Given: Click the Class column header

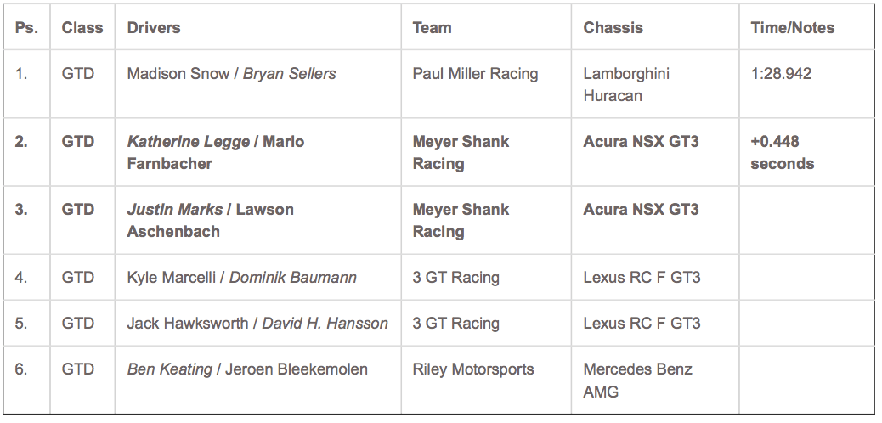Looking at the screenshot, I should 82,28.
